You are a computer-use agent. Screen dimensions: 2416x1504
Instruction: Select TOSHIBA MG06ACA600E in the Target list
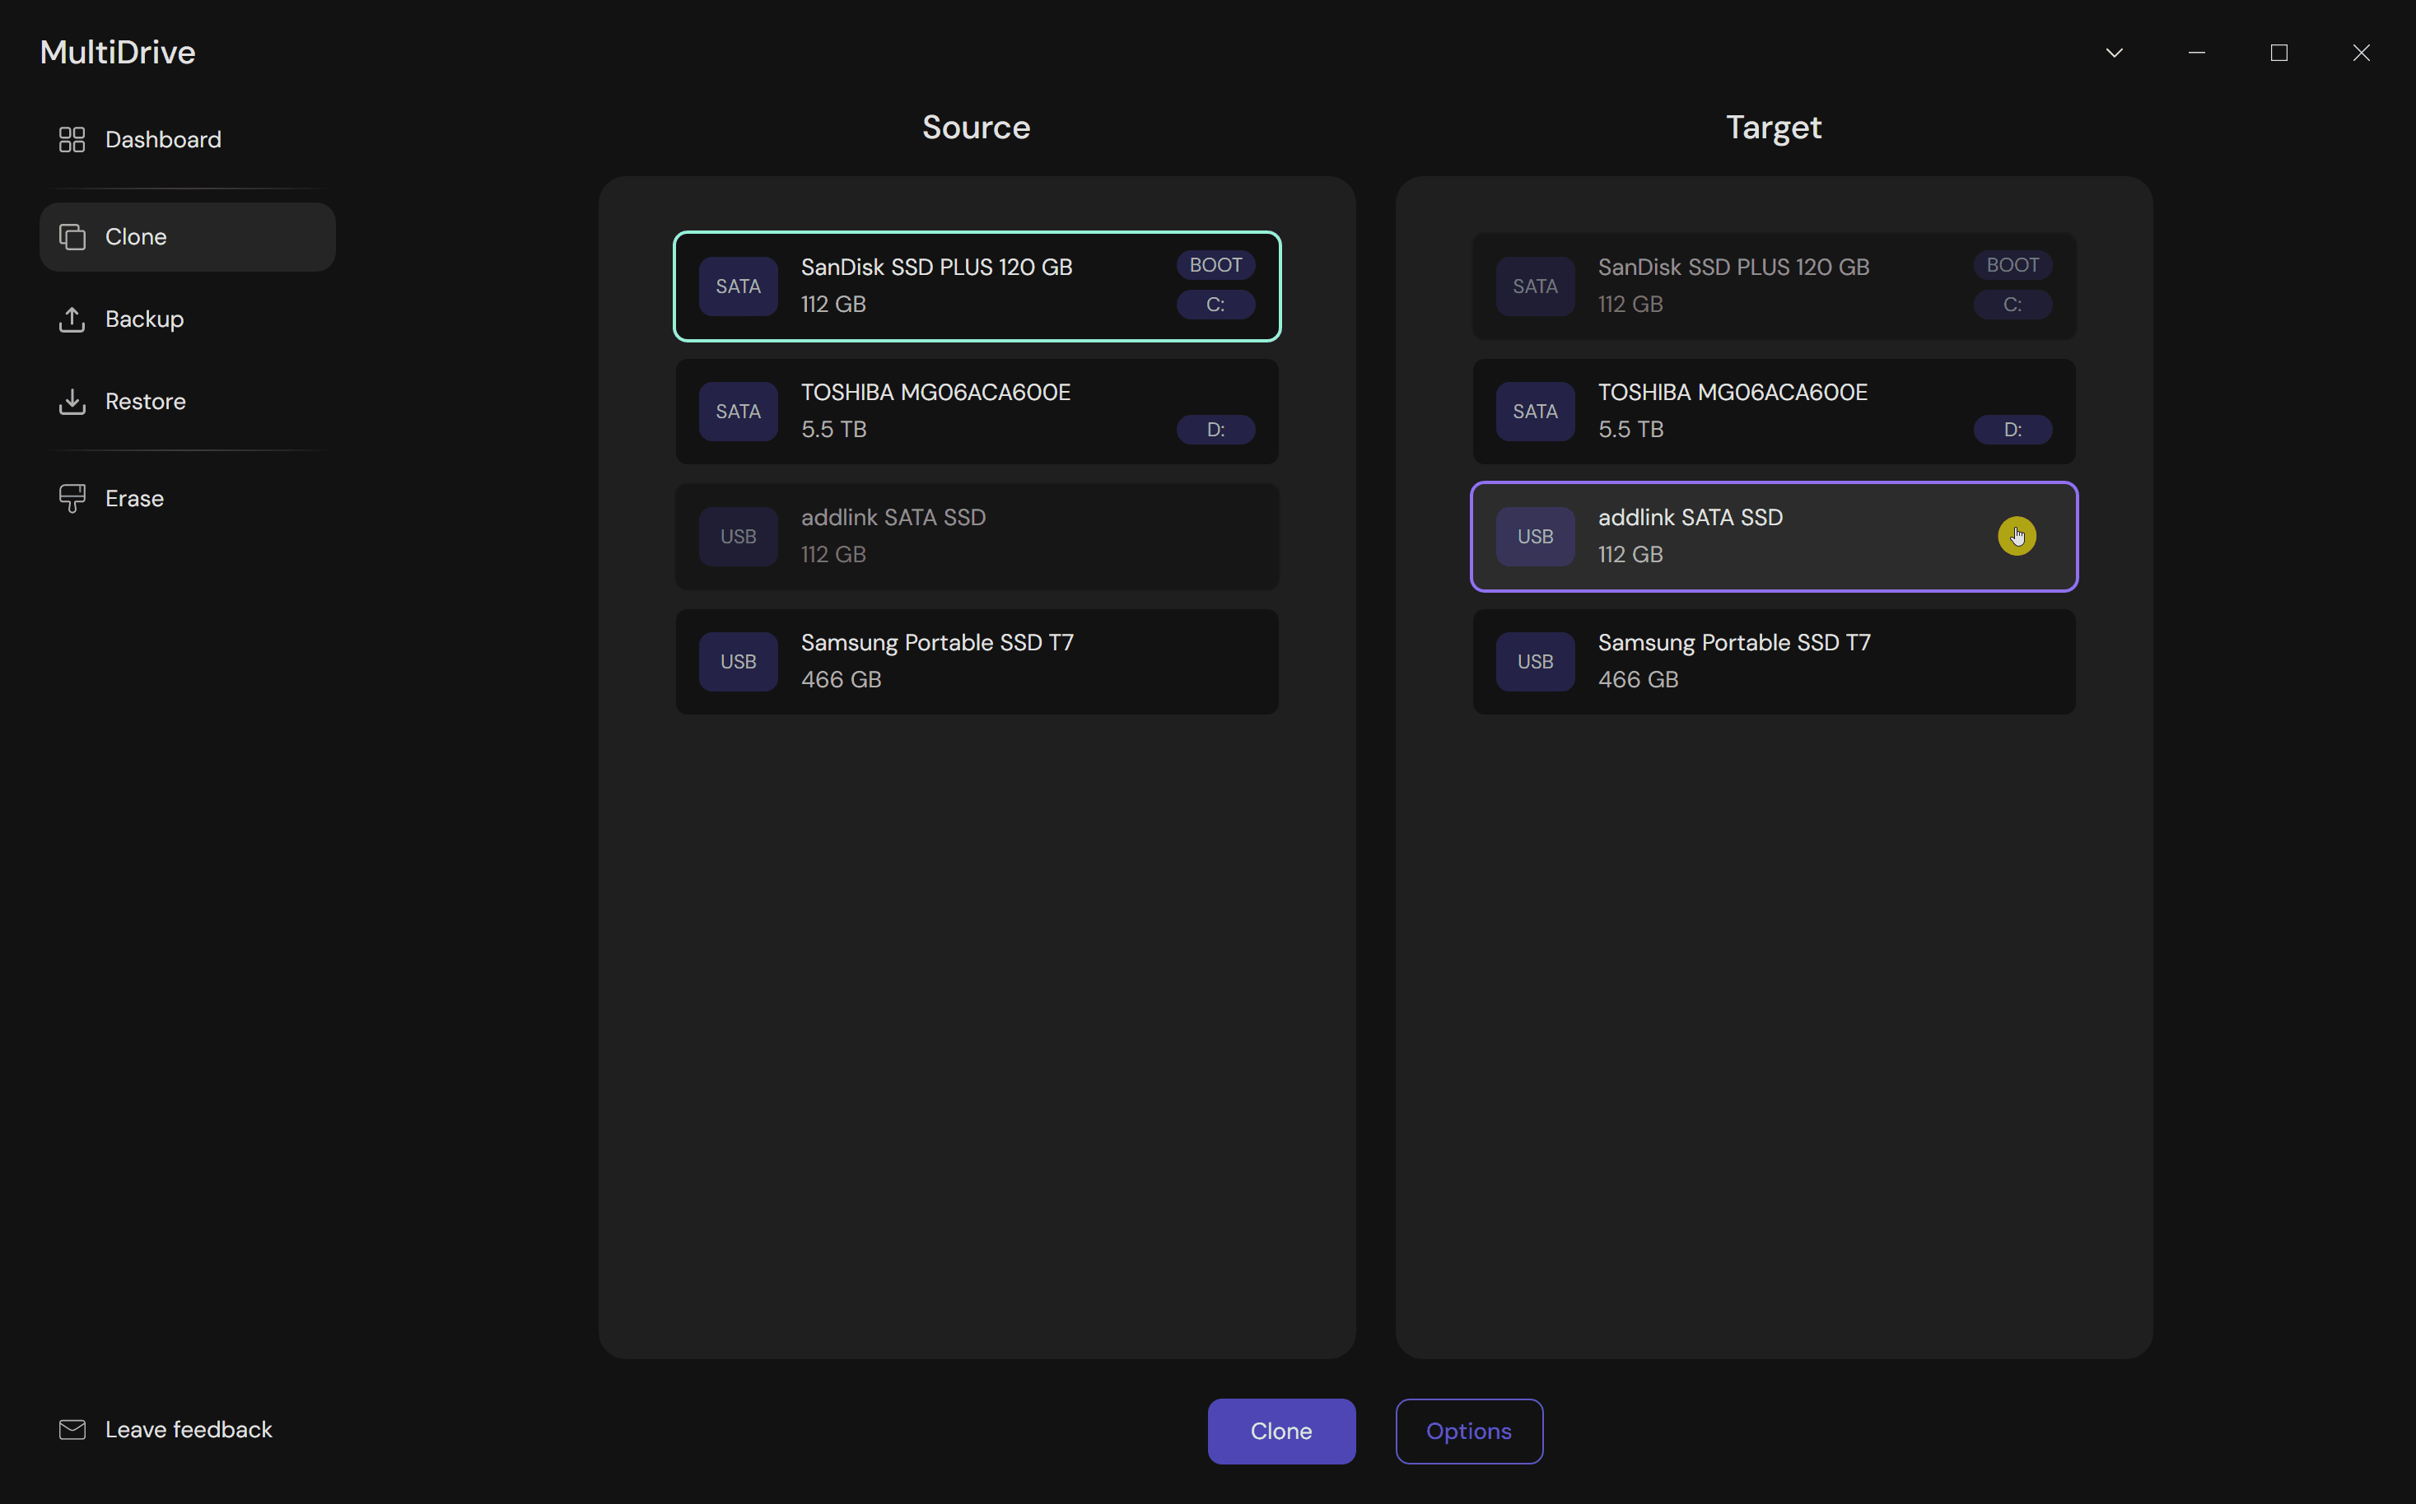pyautogui.click(x=1772, y=411)
